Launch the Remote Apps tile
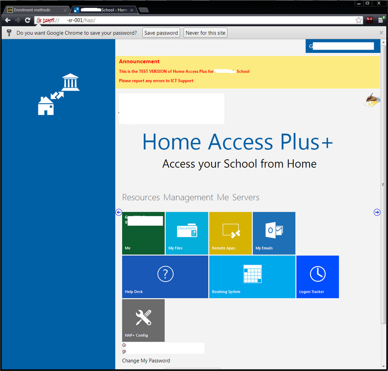Viewport: 388px width, 371px height. click(x=230, y=233)
